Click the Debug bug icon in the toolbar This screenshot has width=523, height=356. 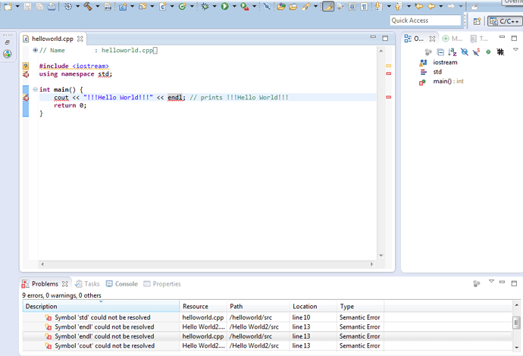point(205,6)
